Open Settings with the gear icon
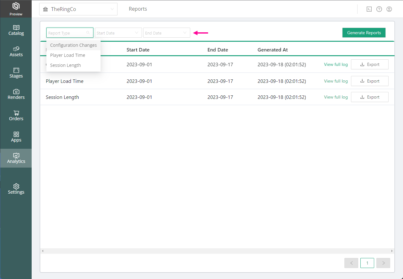 click(x=16, y=189)
